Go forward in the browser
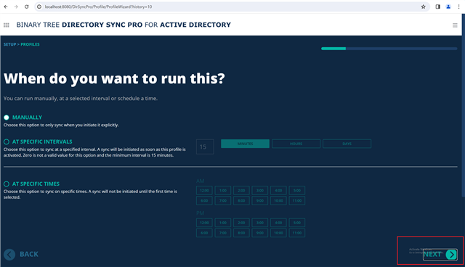This screenshot has width=465, height=267. tap(16, 7)
